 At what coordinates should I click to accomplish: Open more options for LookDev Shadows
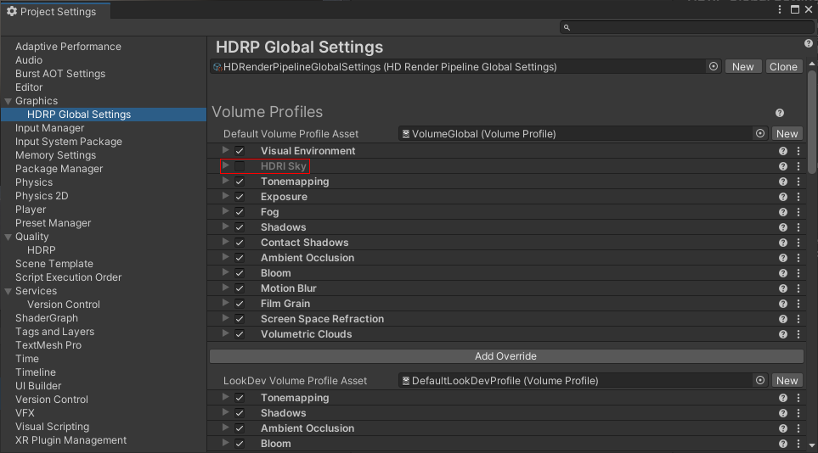pyautogui.click(x=798, y=413)
